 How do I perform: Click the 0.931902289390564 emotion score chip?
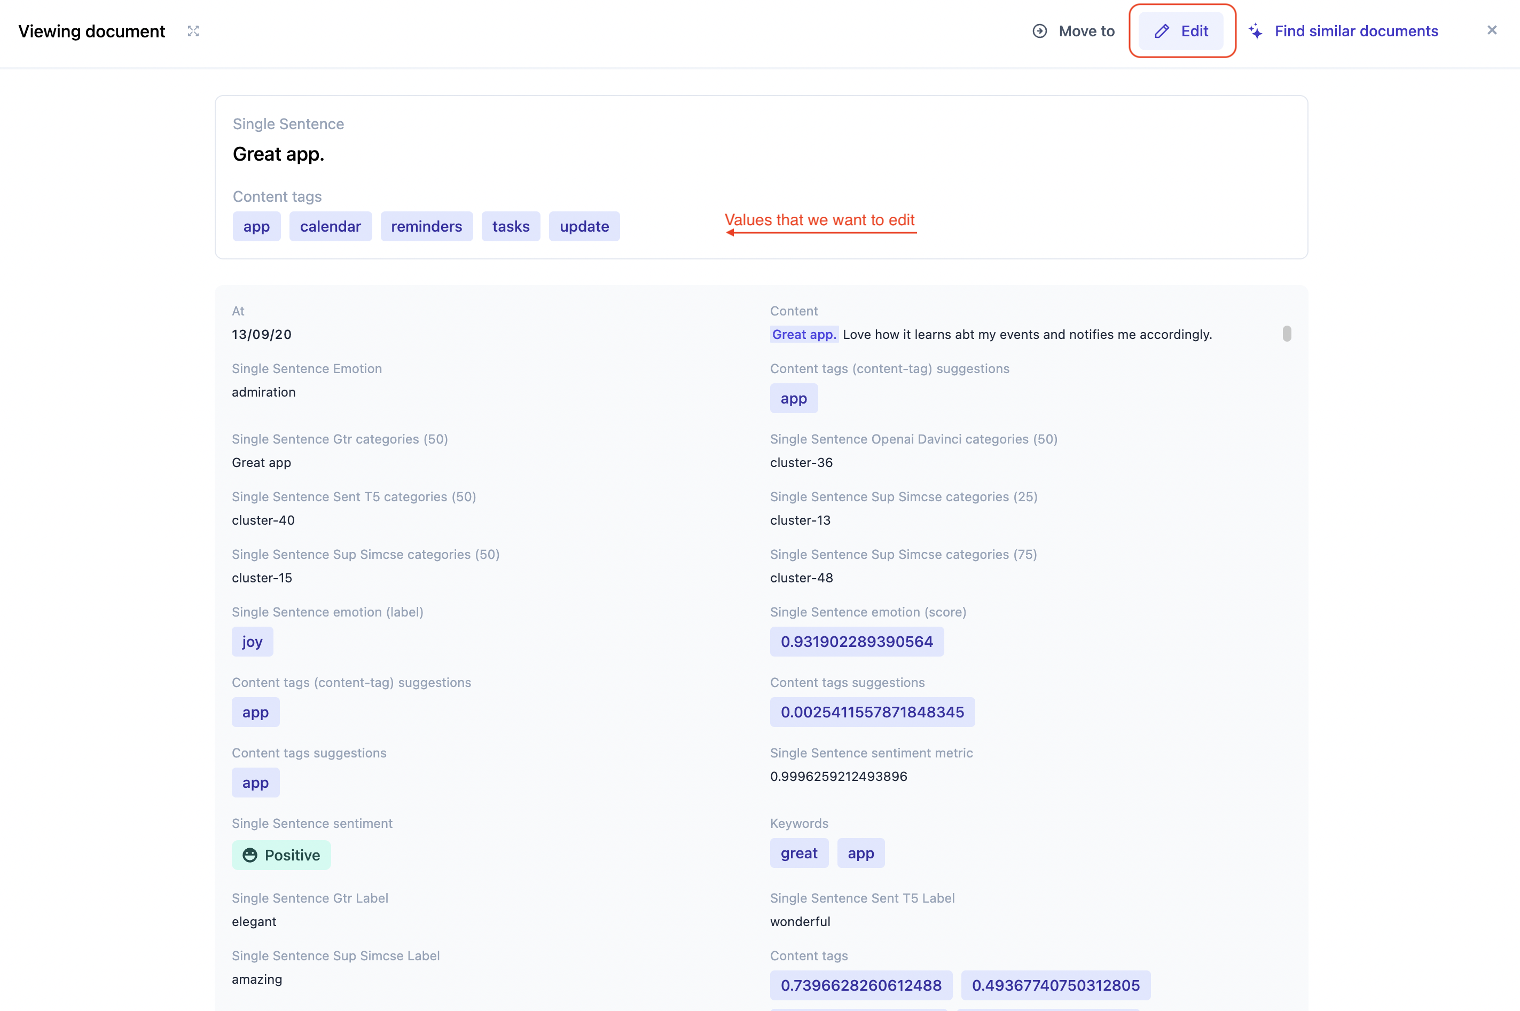coord(856,642)
